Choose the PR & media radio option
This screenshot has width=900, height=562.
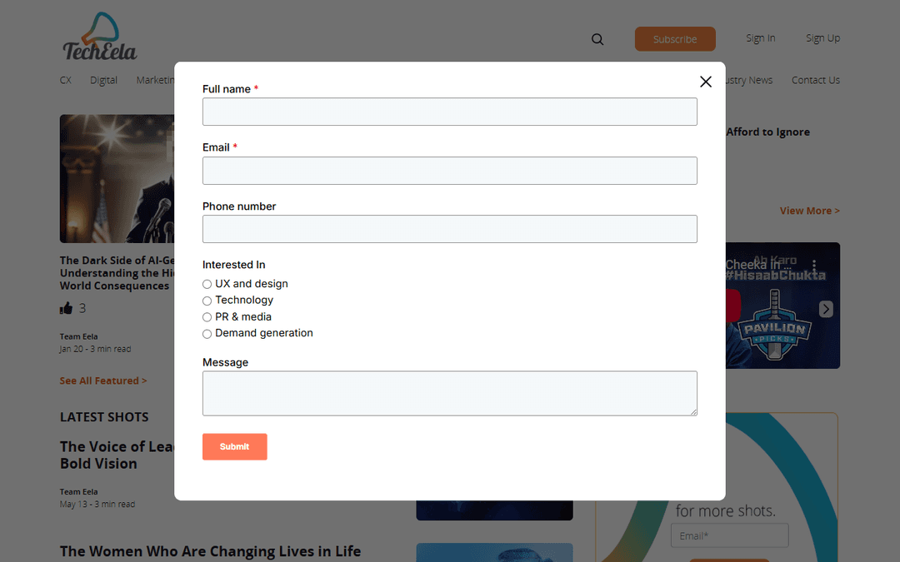(x=207, y=317)
